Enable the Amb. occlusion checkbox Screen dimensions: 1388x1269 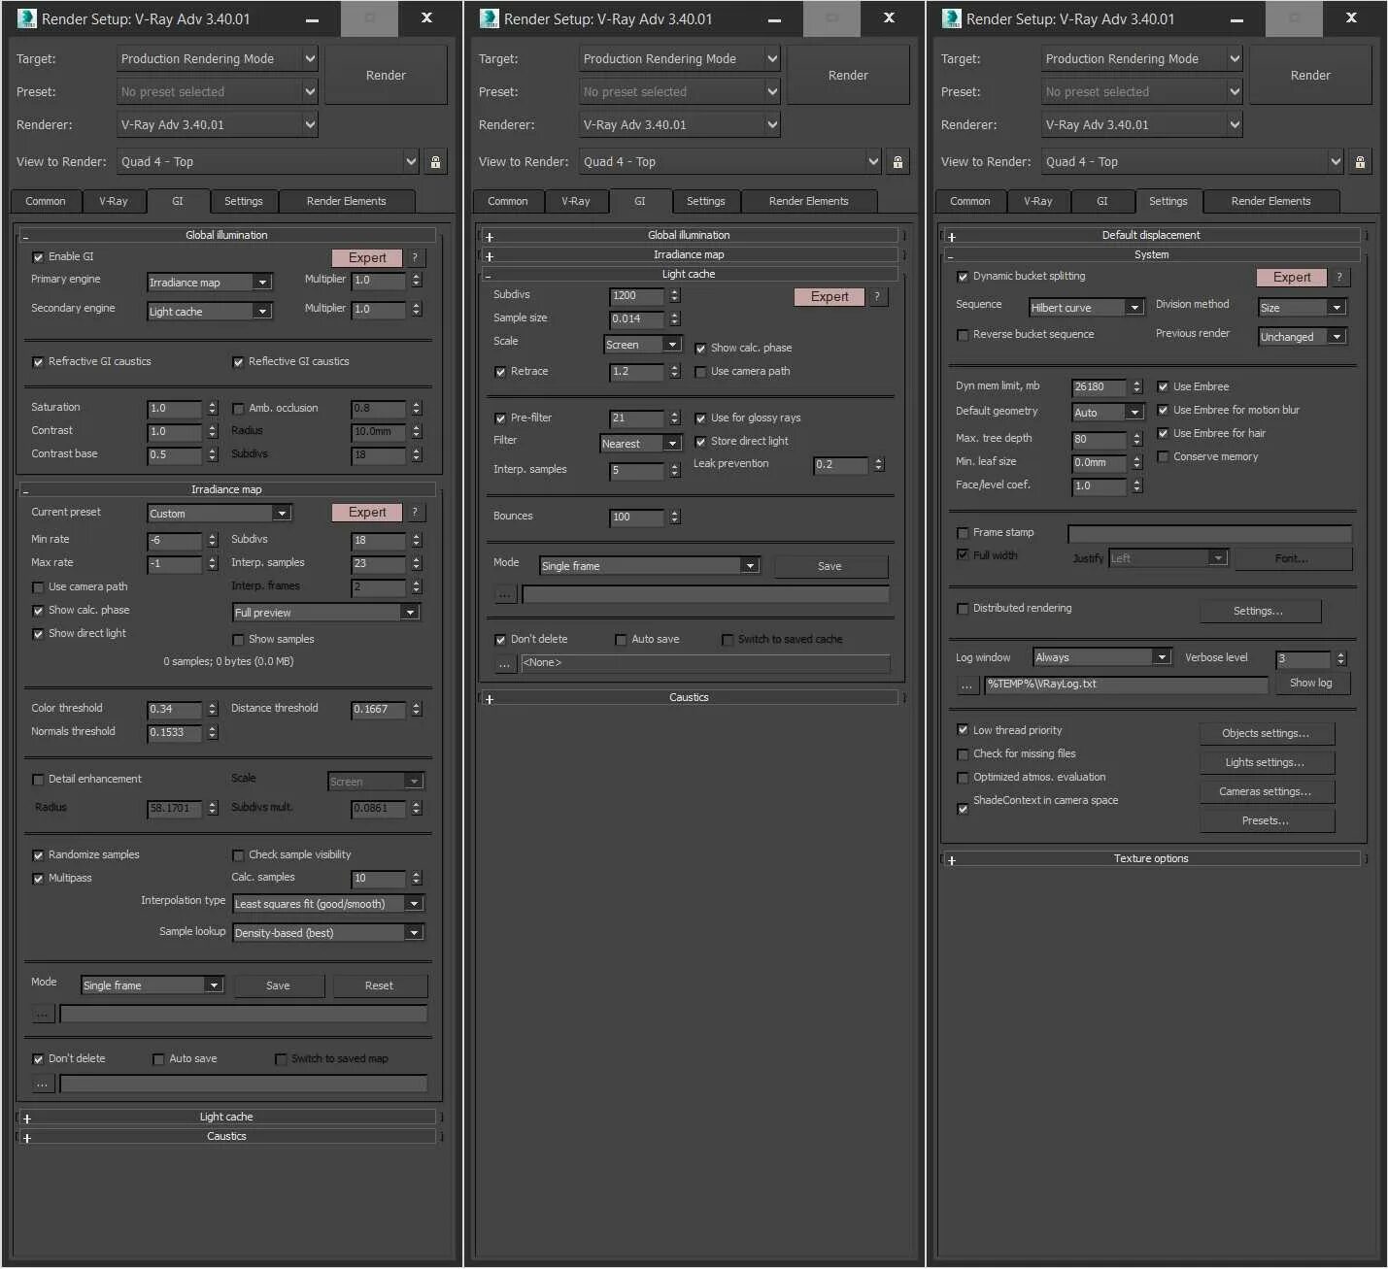pos(238,409)
